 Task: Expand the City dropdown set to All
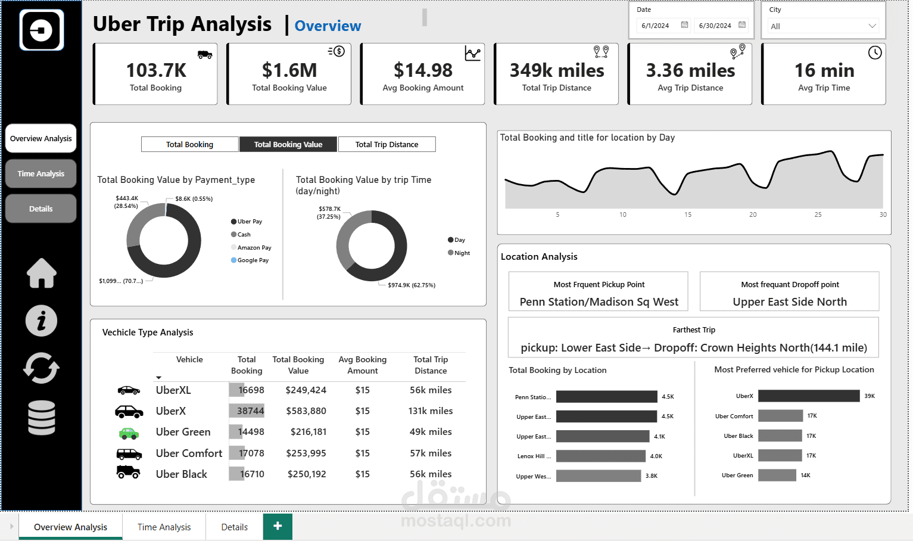coord(824,26)
